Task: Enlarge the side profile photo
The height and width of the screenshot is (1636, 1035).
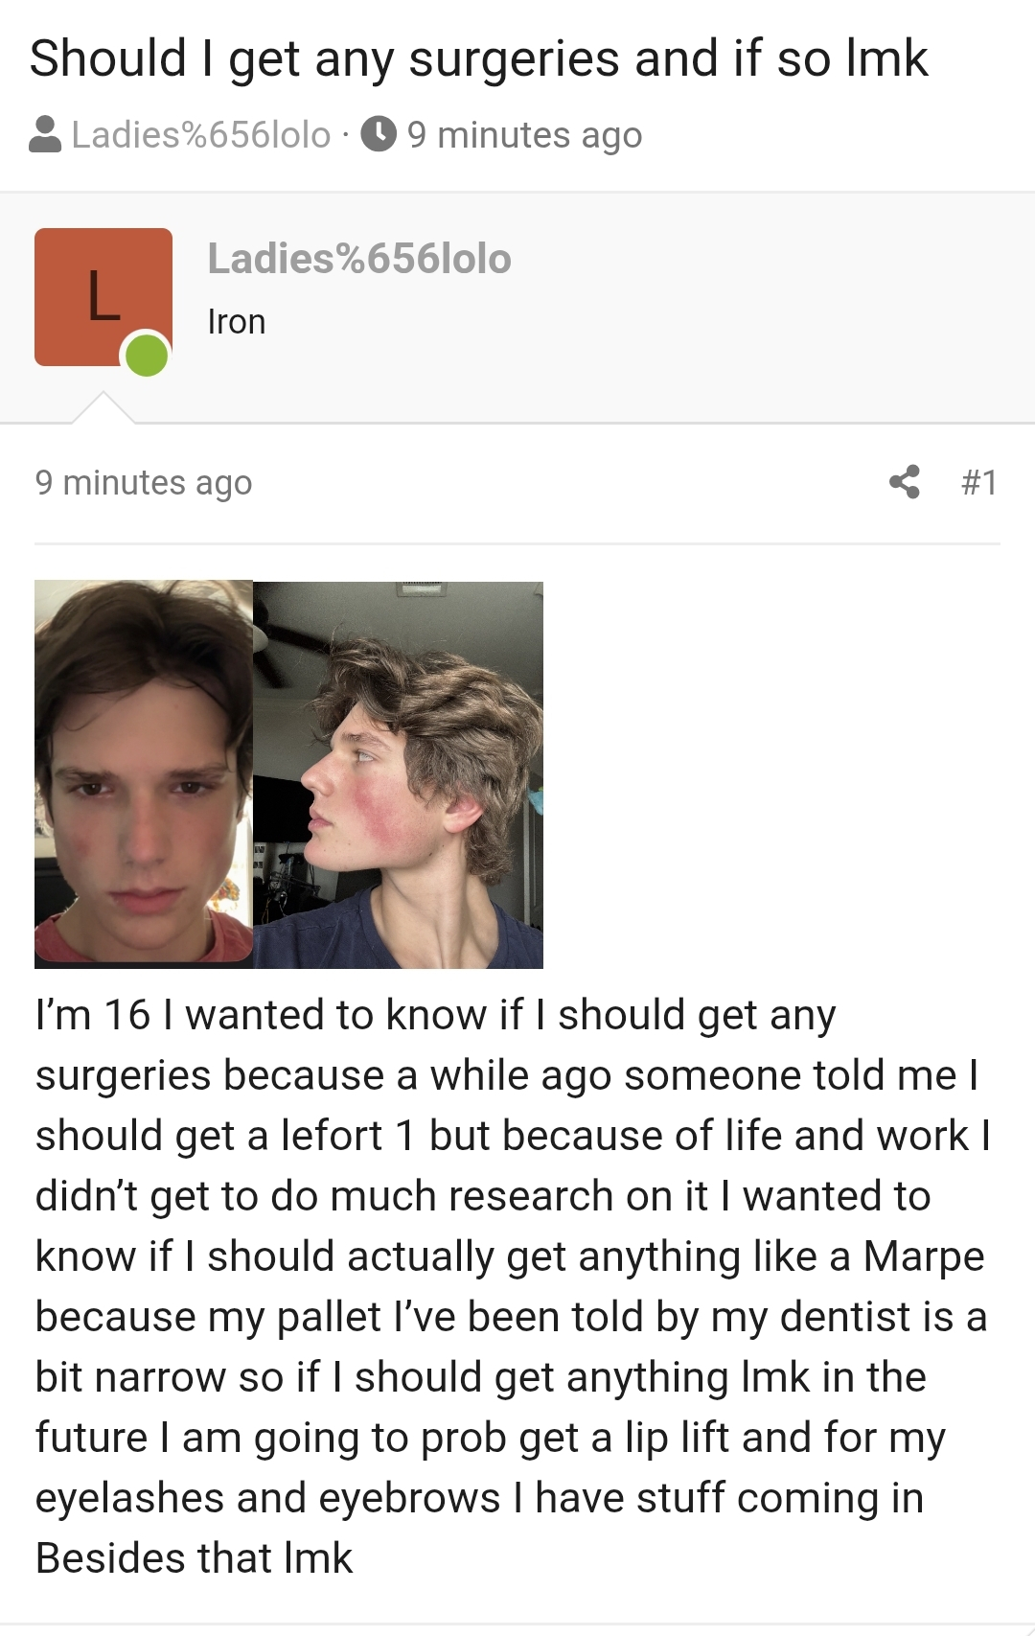Action: click(399, 774)
